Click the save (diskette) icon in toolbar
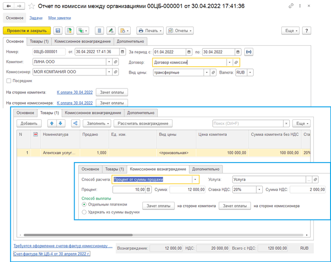This screenshot has width=331, height=262. (x=58, y=31)
